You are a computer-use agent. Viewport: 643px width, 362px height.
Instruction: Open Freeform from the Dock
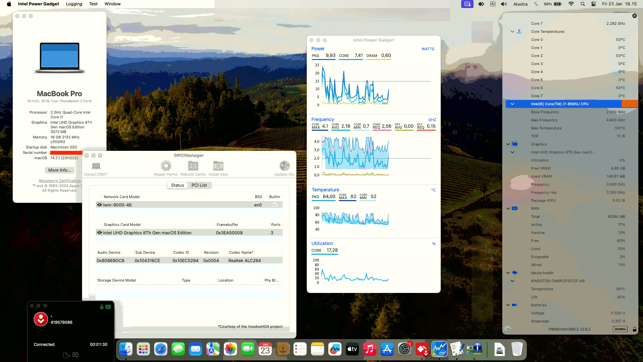(x=335, y=350)
